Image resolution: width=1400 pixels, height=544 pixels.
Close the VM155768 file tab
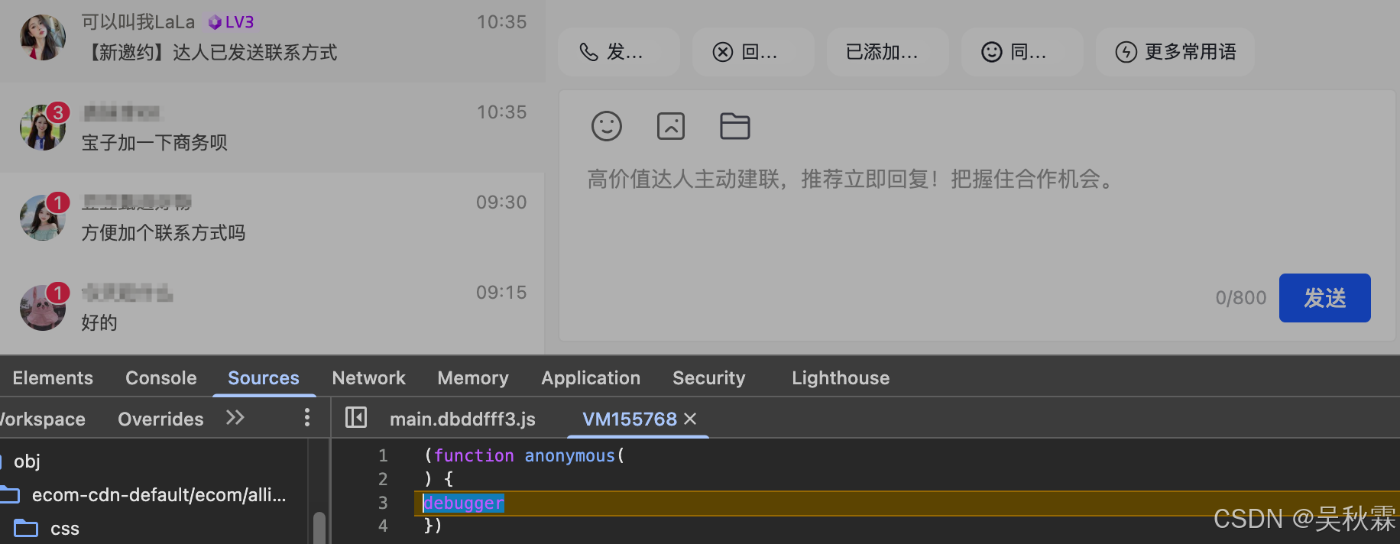tap(690, 419)
